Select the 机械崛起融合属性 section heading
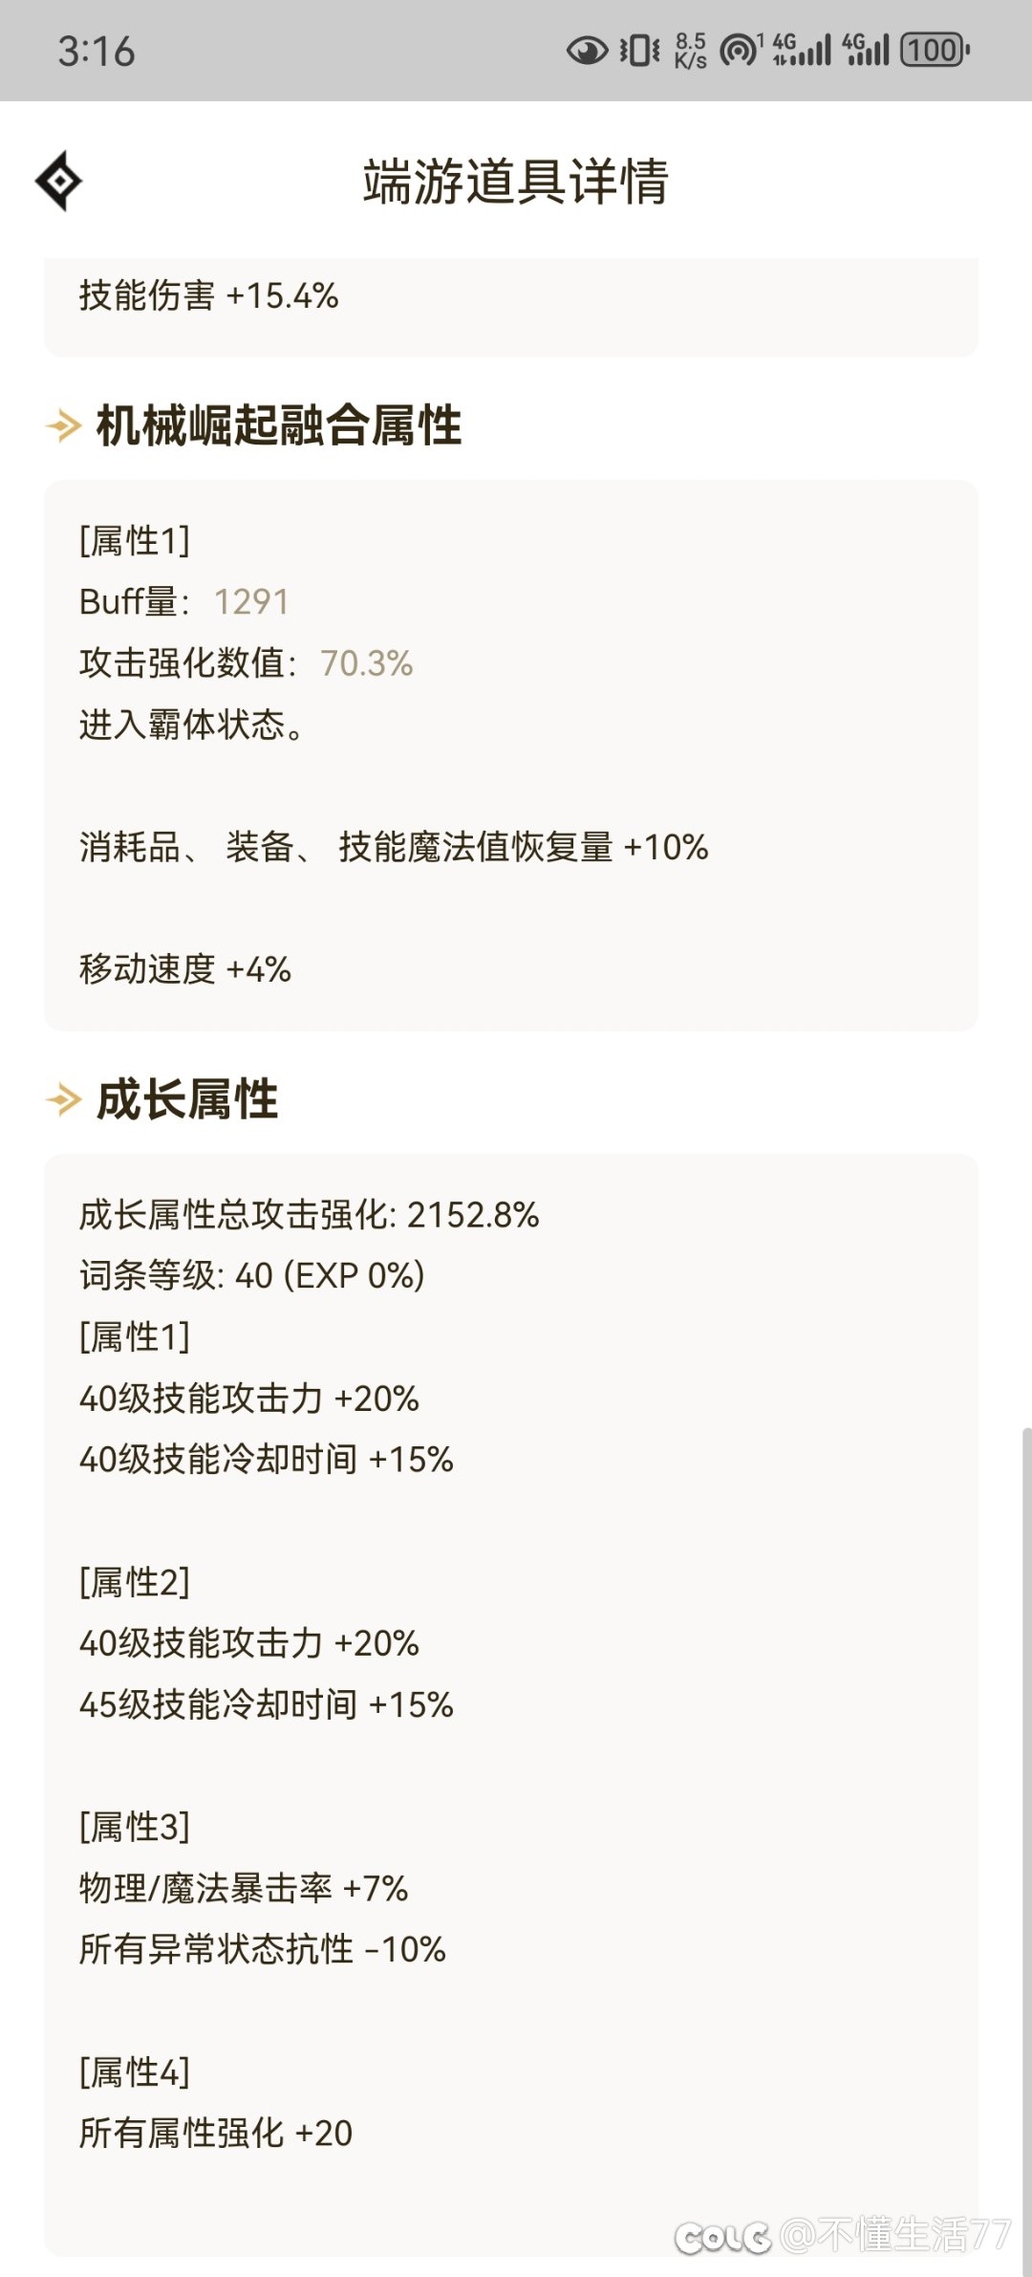1032x2277 pixels. (x=279, y=425)
